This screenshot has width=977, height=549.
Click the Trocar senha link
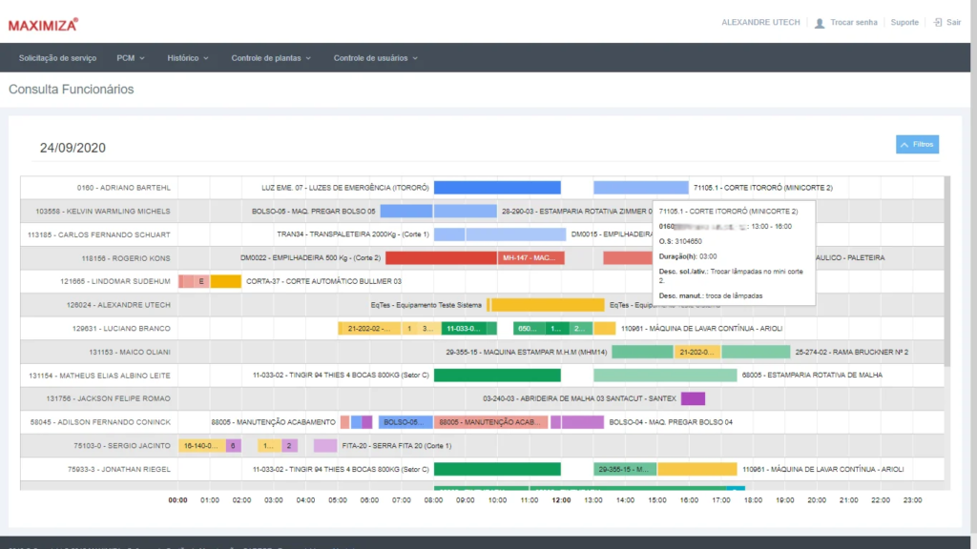point(853,22)
